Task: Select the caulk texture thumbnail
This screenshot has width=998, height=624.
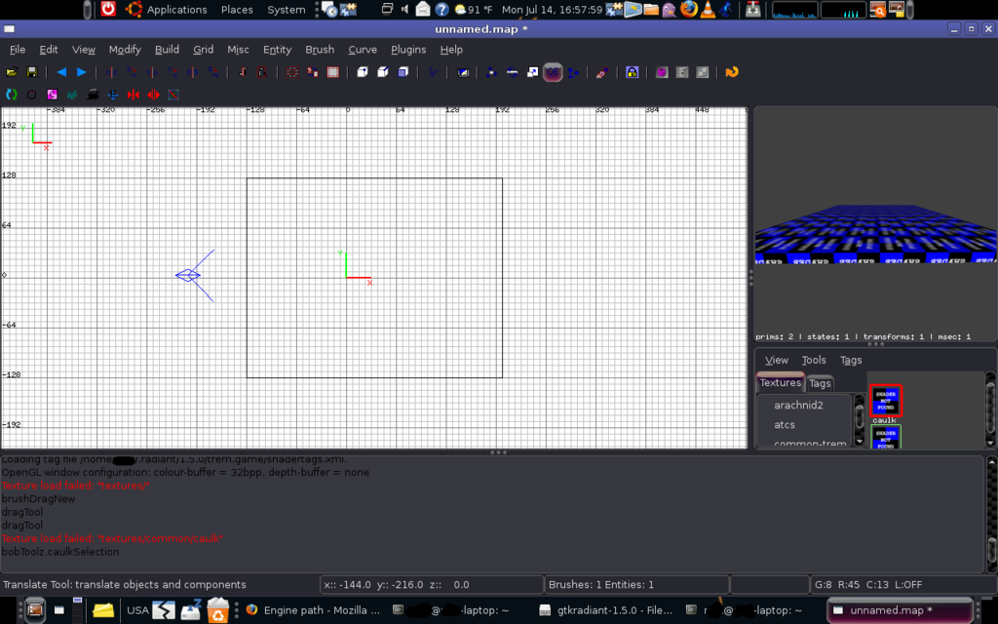Action: pyautogui.click(x=885, y=401)
